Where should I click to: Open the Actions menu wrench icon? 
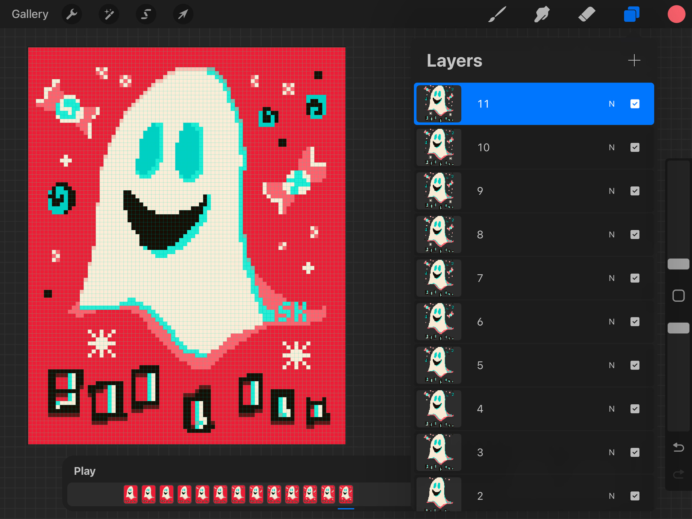[x=72, y=14]
